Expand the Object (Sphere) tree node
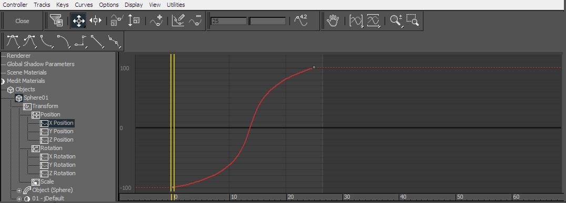566x203 pixels. tap(19, 190)
